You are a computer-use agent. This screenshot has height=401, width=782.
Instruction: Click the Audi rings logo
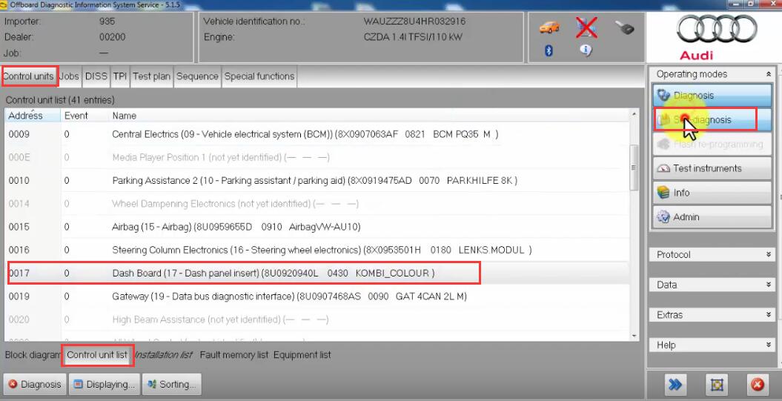[x=716, y=30]
